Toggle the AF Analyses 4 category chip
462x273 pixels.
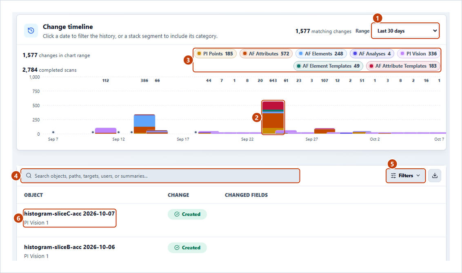point(372,53)
